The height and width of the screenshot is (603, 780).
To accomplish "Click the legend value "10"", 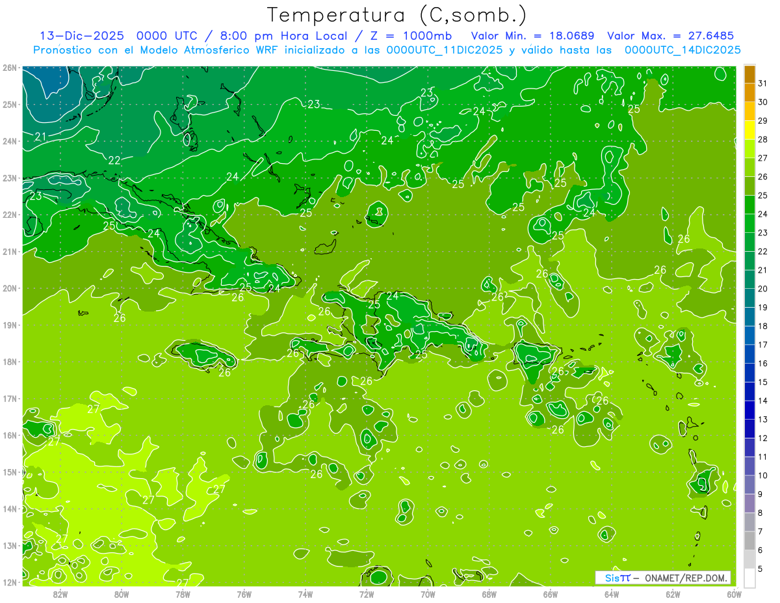I will [763, 475].
